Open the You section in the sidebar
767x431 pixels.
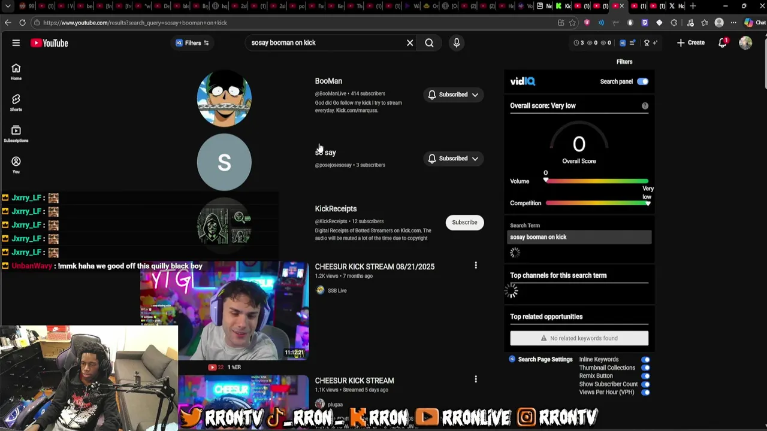16,165
